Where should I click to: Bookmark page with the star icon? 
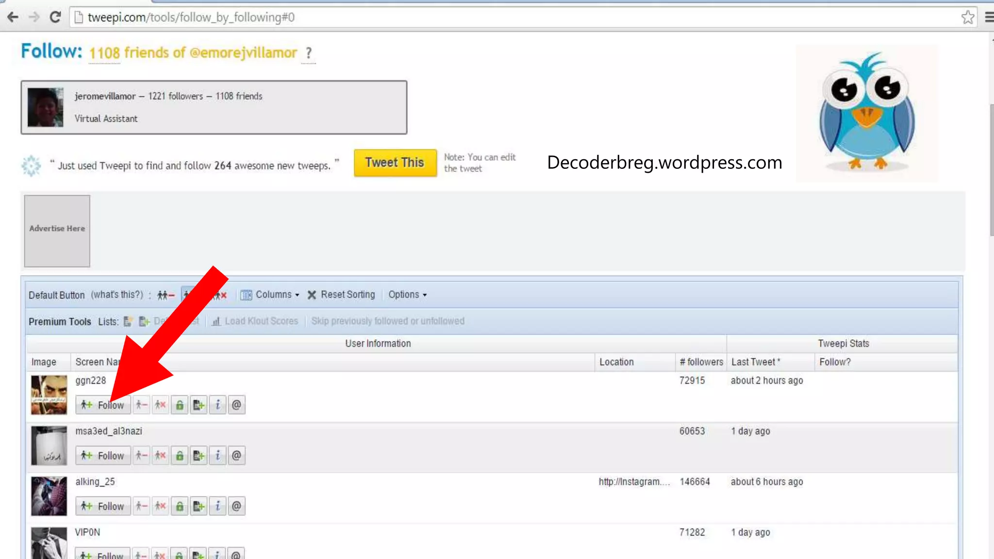pos(967,17)
